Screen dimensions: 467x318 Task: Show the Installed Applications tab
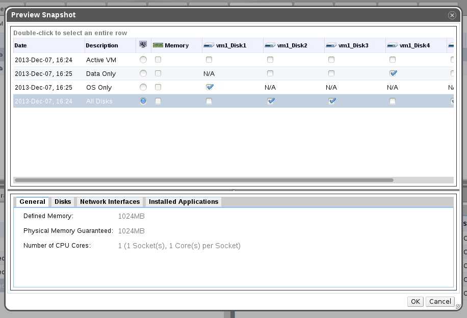(184, 202)
